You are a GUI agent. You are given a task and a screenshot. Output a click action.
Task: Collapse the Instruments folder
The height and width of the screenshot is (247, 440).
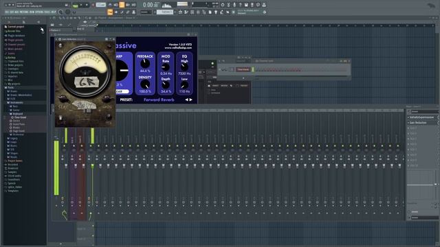[x=16, y=102]
